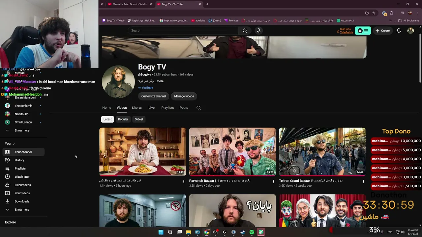Open Omid Lennon subscription channel
The image size is (422, 237).
[23, 122]
